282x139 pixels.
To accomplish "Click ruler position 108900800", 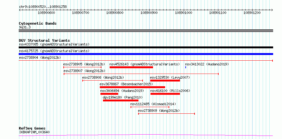I will (115, 13).
